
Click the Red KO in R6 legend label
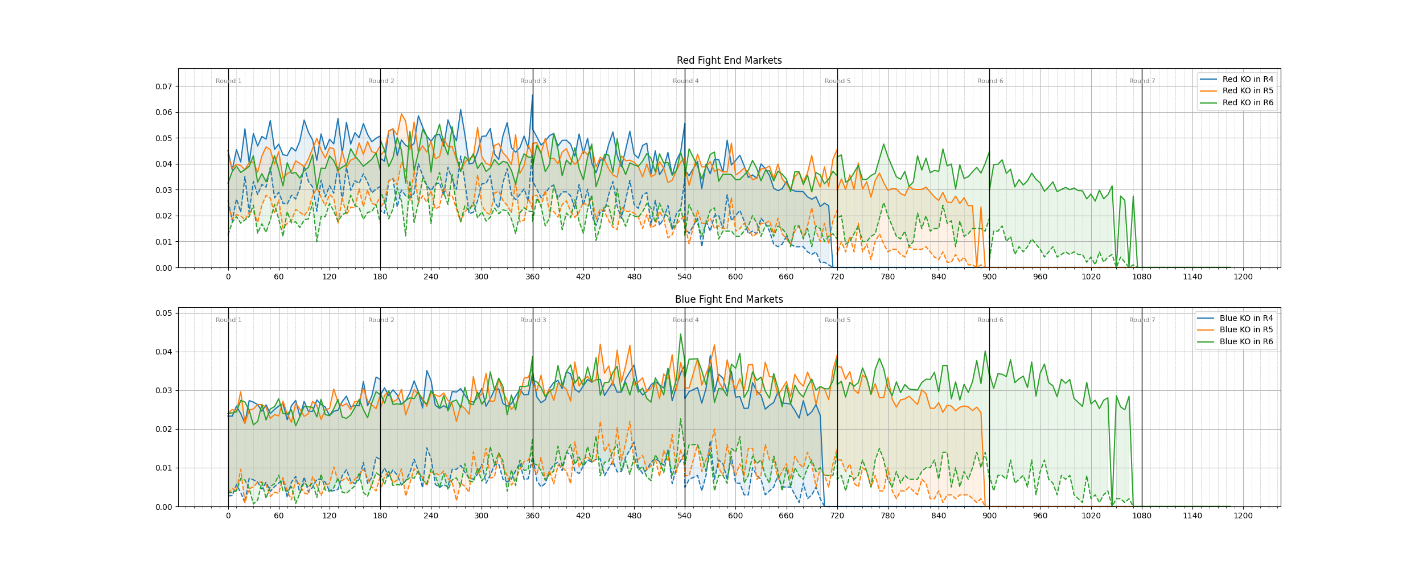coord(1248,102)
